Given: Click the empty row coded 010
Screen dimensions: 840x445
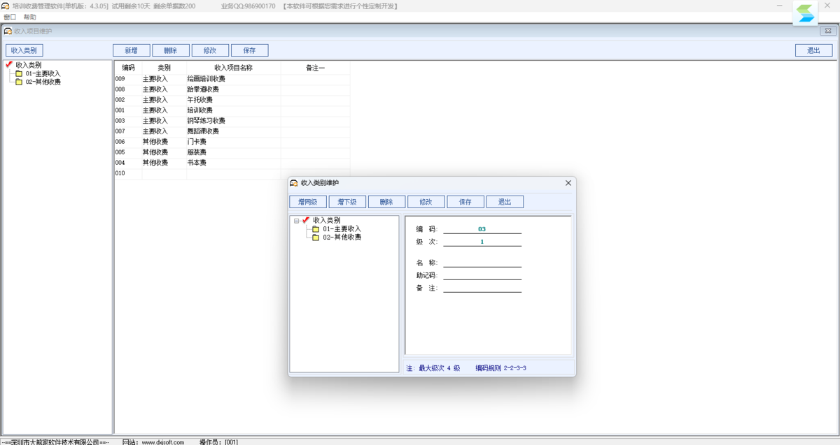Looking at the screenshot, I should [x=232, y=173].
